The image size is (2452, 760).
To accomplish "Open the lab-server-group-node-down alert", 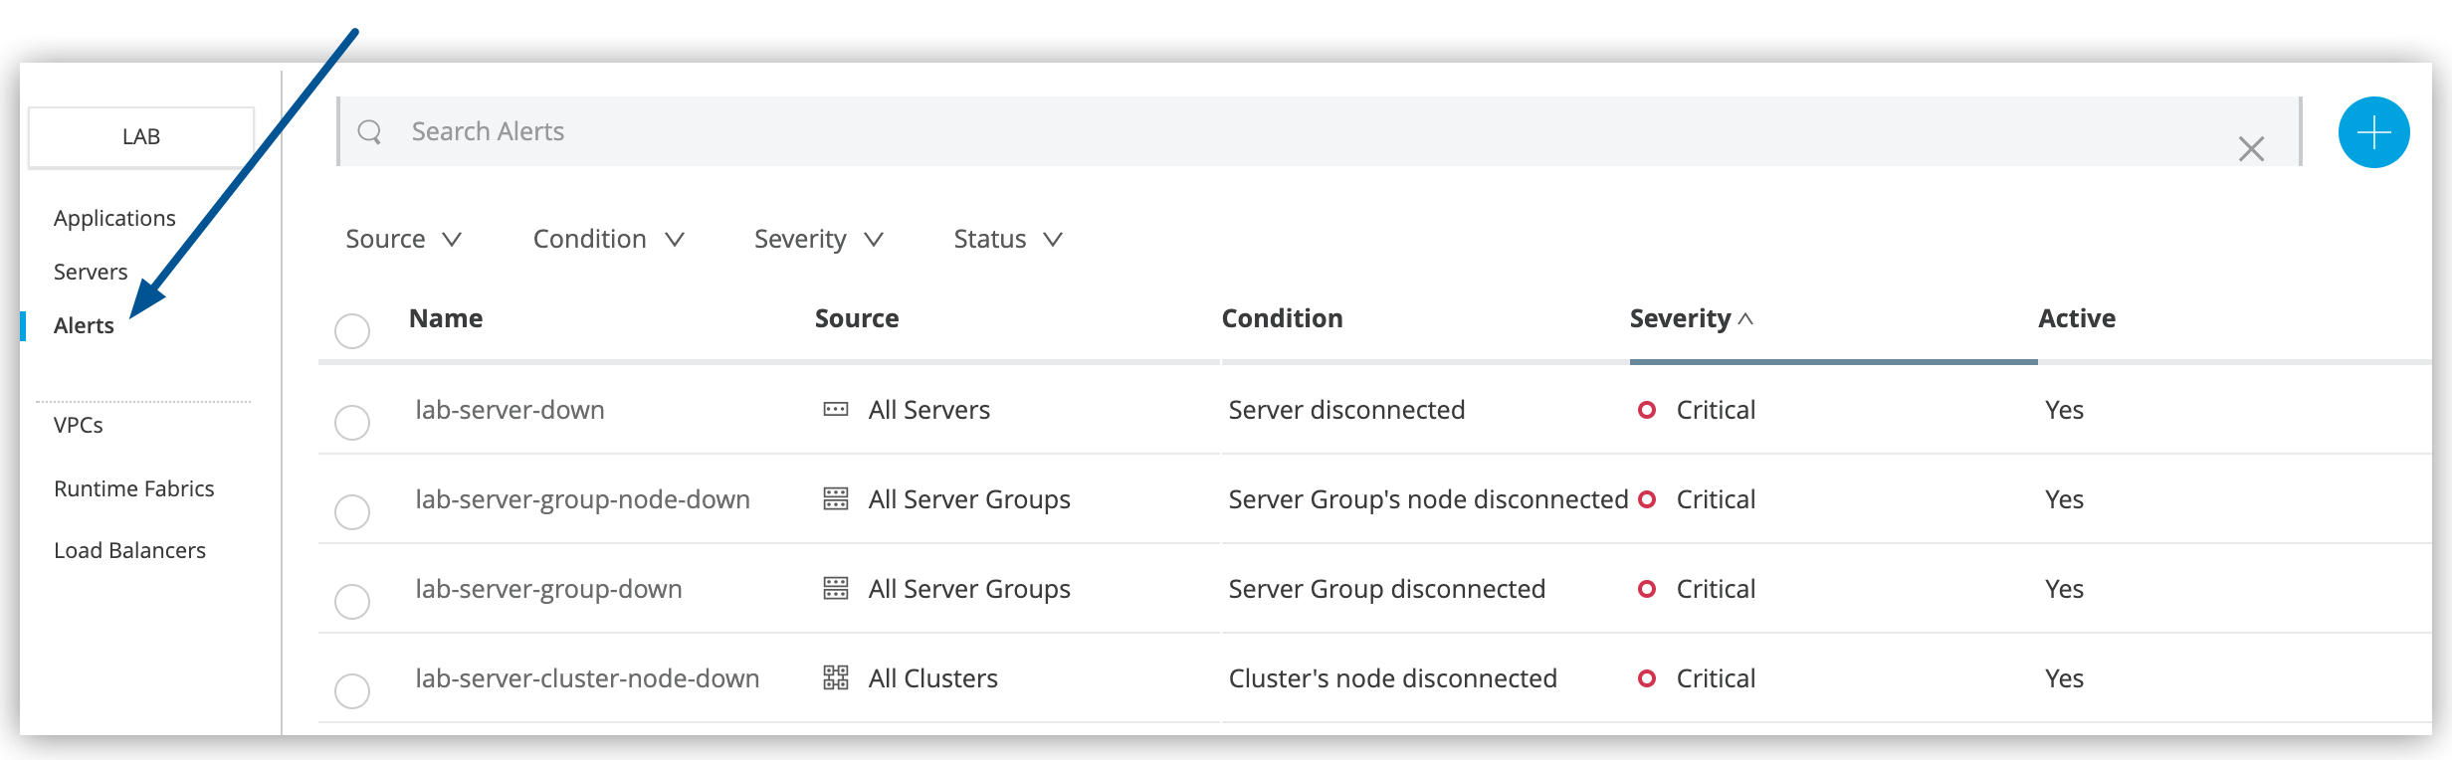I will [x=582, y=499].
